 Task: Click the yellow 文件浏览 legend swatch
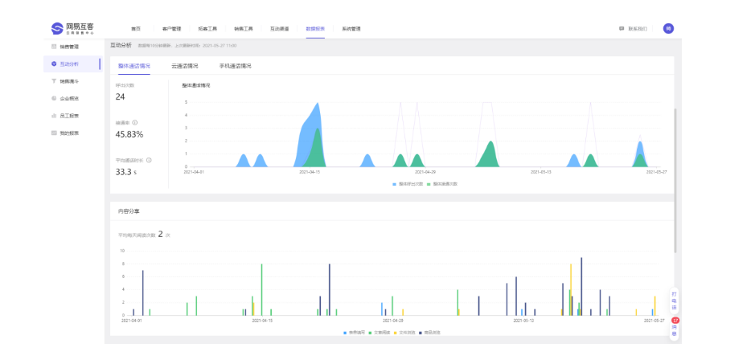click(x=395, y=332)
